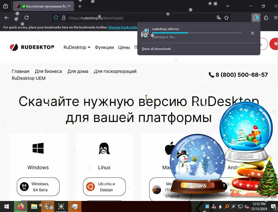
Task: Open the Для дома link
Action: 78,71
